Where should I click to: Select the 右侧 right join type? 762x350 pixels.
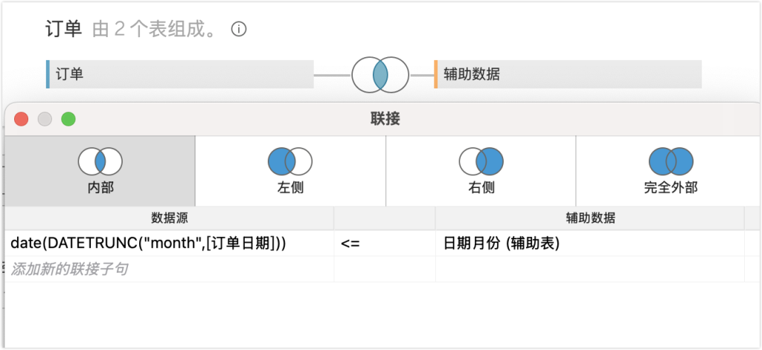pos(481,171)
